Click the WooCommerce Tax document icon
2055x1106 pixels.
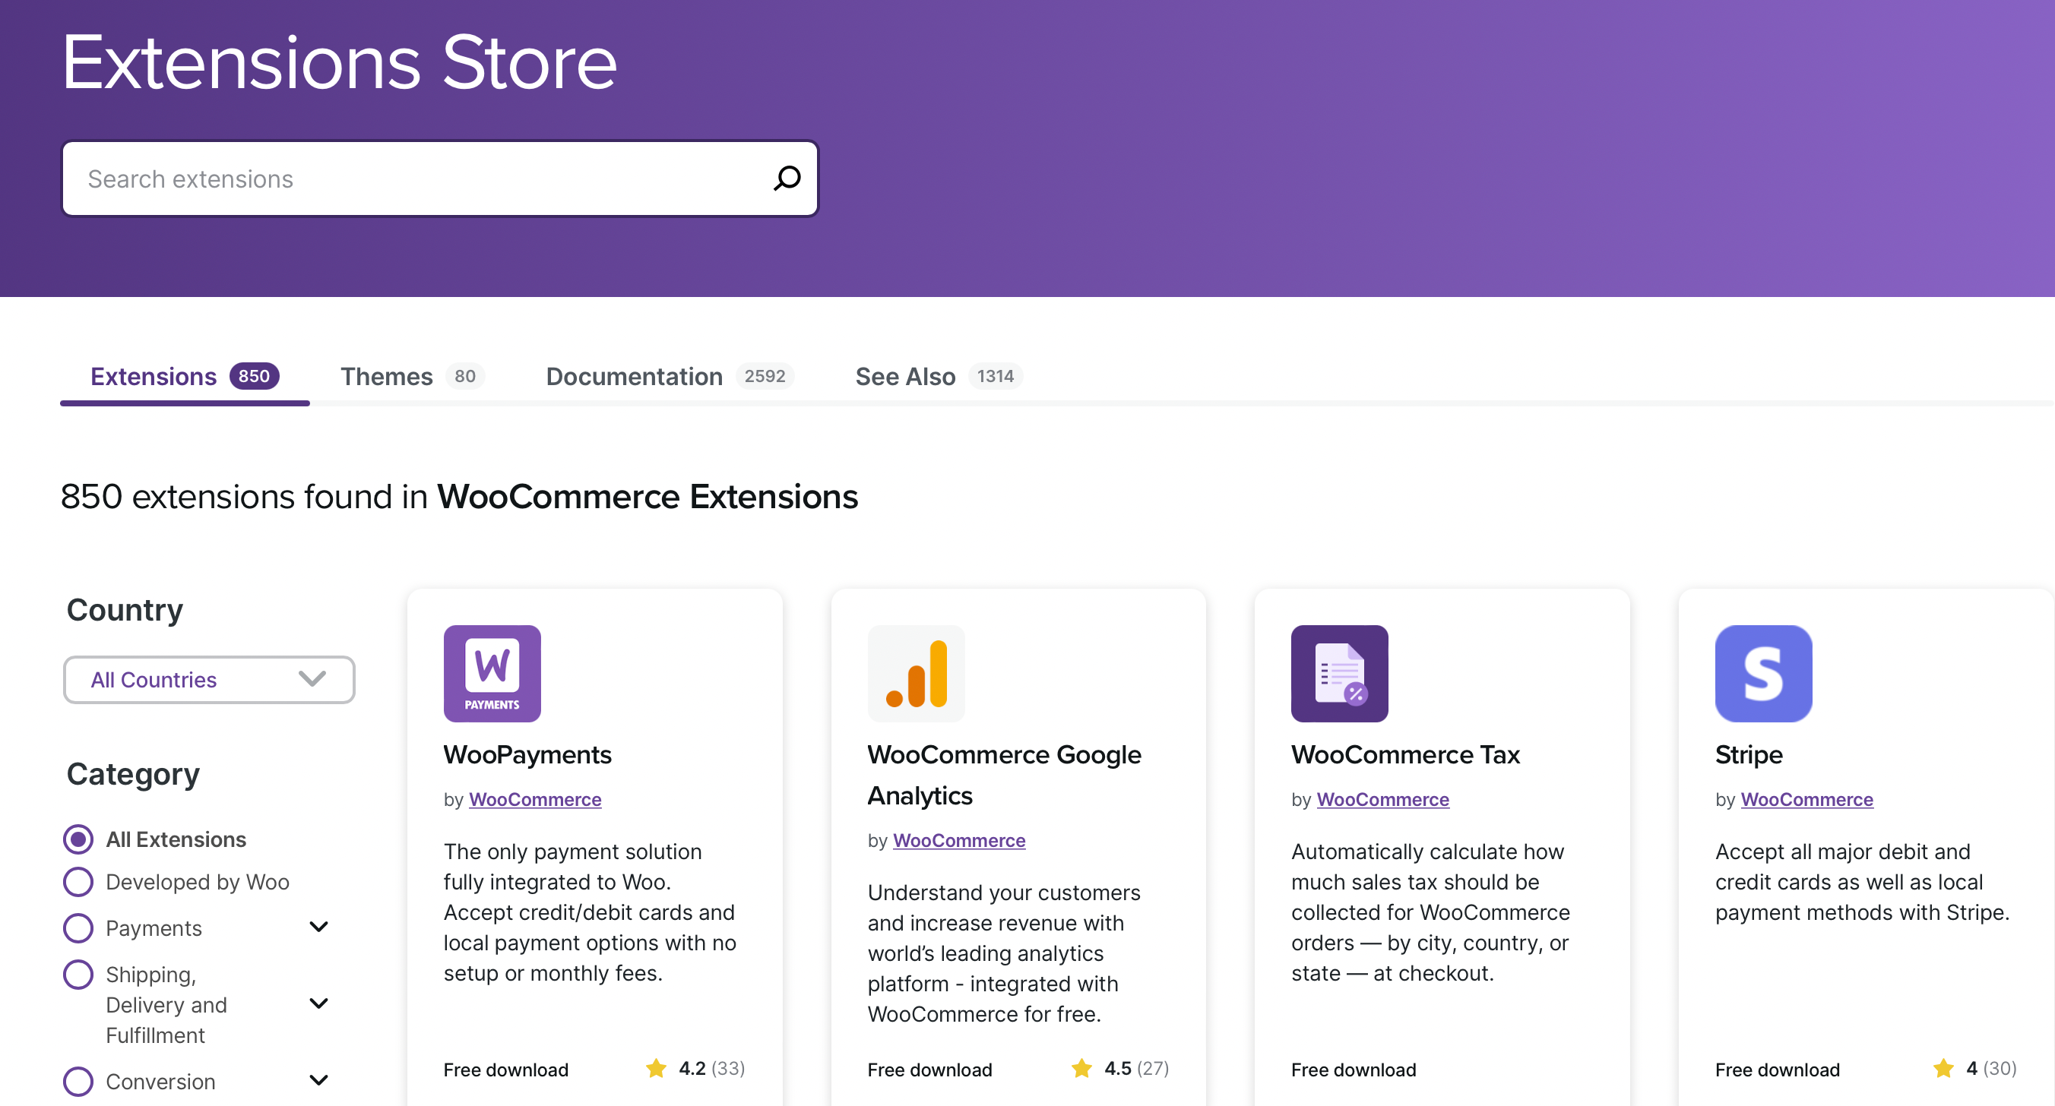point(1339,673)
